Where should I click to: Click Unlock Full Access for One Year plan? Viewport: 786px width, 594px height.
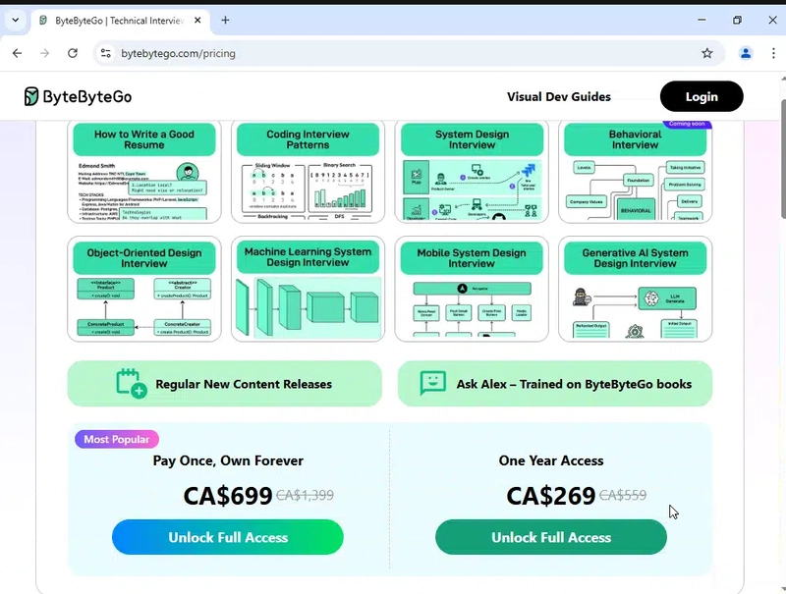click(550, 537)
